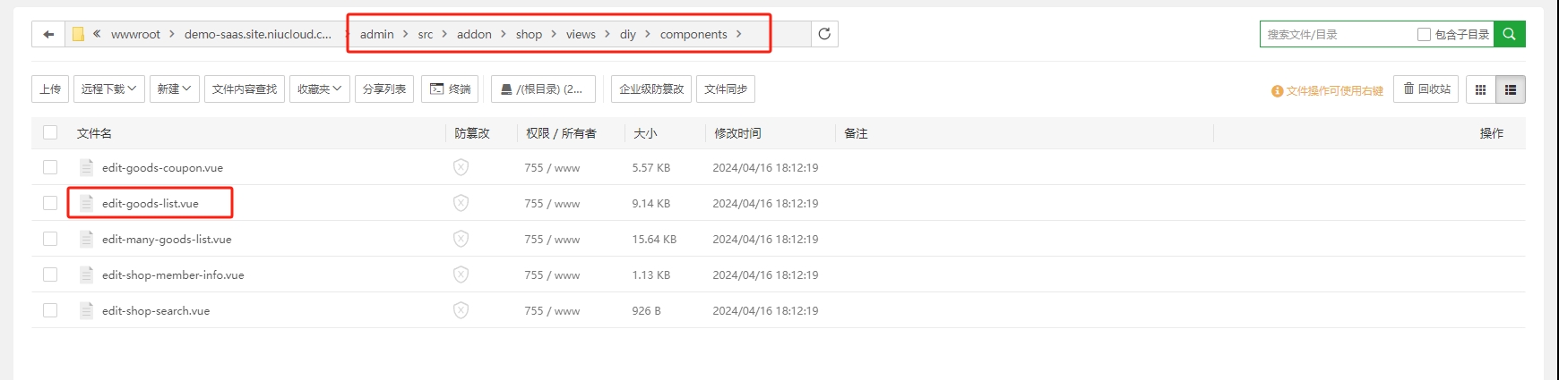The height and width of the screenshot is (380, 1559).
Task: Click the 上传 upload button
Action: coord(50,89)
